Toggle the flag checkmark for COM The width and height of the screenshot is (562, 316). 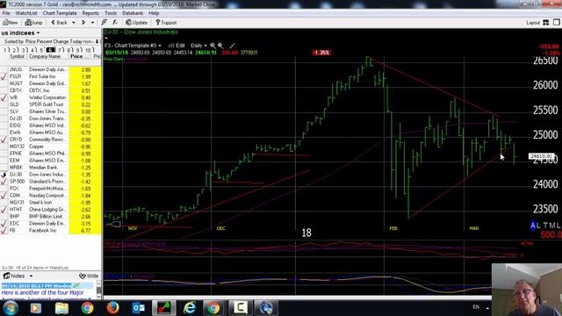(x=4, y=195)
